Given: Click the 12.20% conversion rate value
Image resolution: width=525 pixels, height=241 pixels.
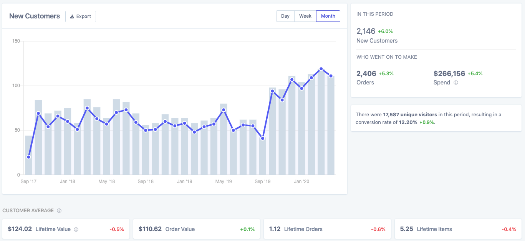Looking at the screenshot, I should [408, 122].
